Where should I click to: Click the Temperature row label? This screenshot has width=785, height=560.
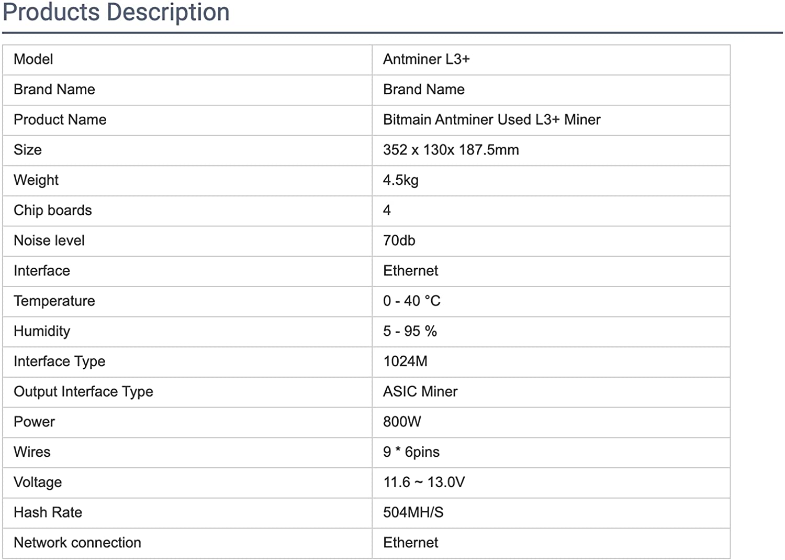(54, 301)
